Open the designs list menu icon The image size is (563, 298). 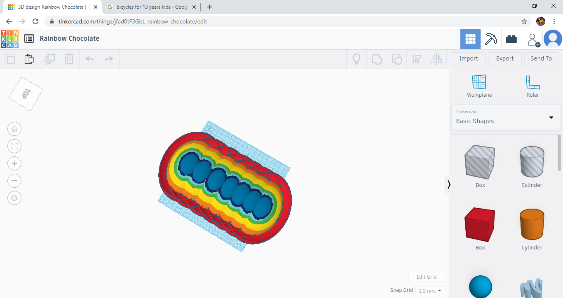(29, 39)
